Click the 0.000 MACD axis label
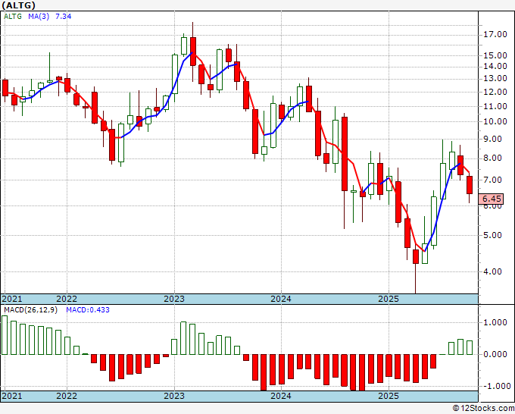The width and height of the screenshot is (515, 414). coord(495,354)
